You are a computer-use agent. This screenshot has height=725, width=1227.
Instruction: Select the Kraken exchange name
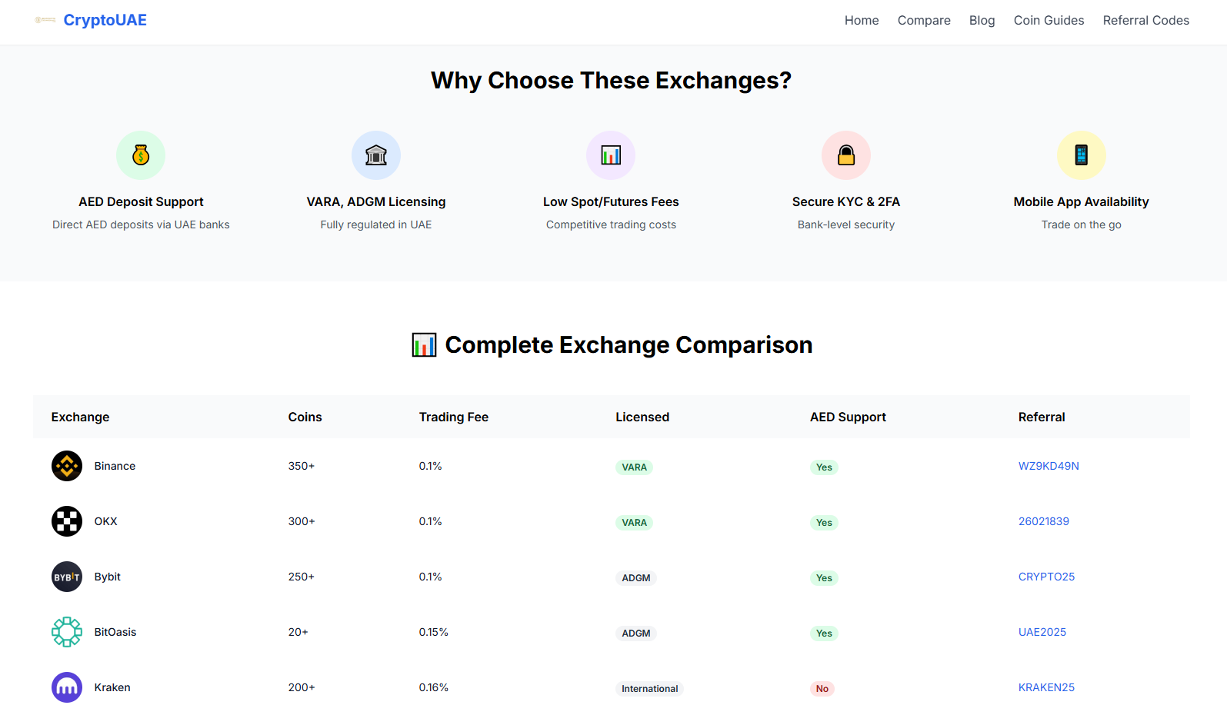coord(112,687)
